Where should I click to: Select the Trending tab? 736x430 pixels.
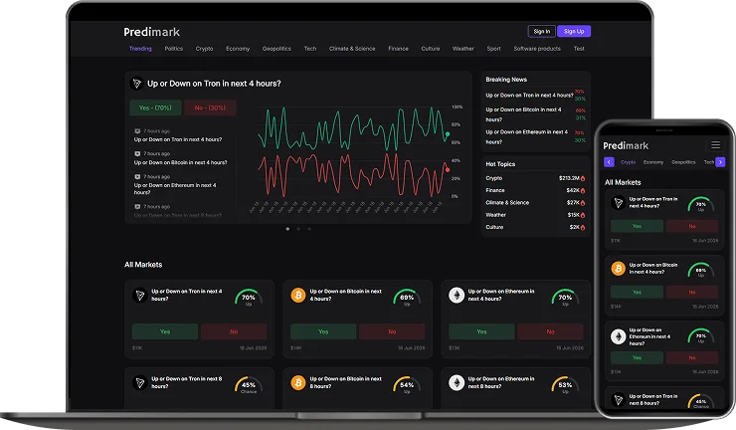pos(140,49)
